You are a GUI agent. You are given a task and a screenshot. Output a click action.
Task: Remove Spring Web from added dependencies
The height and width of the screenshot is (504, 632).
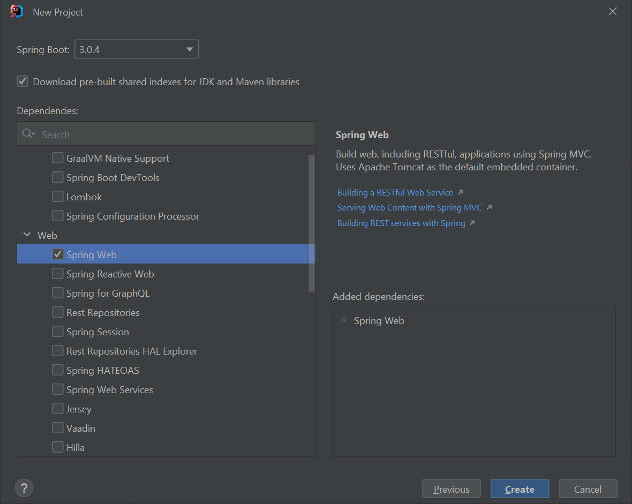coord(344,320)
